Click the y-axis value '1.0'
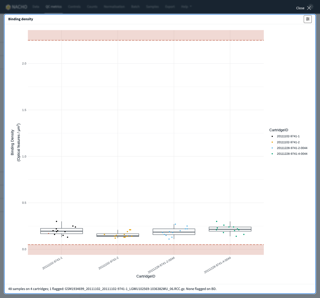Image resolution: width=320 pixels, height=298 pixels. (24, 156)
